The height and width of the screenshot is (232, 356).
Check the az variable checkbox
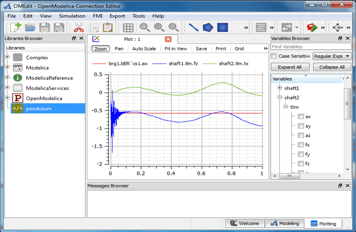pos(301,135)
